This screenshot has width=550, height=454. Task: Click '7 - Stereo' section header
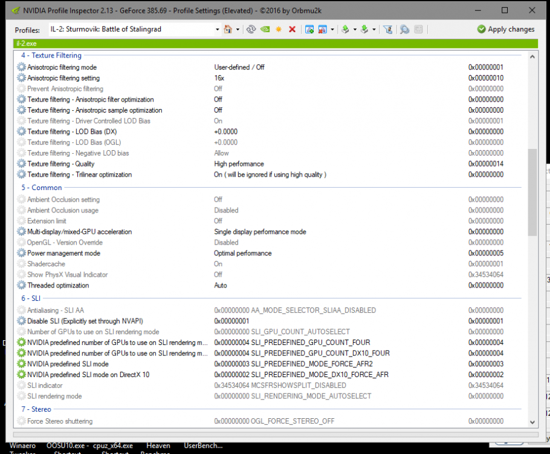click(x=36, y=409)
